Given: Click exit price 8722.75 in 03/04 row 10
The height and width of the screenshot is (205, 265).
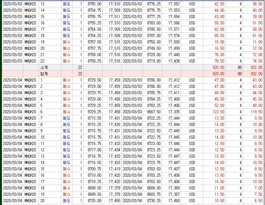Looking at the screenshot, I should pyautogui.click(x=154, y=137).
